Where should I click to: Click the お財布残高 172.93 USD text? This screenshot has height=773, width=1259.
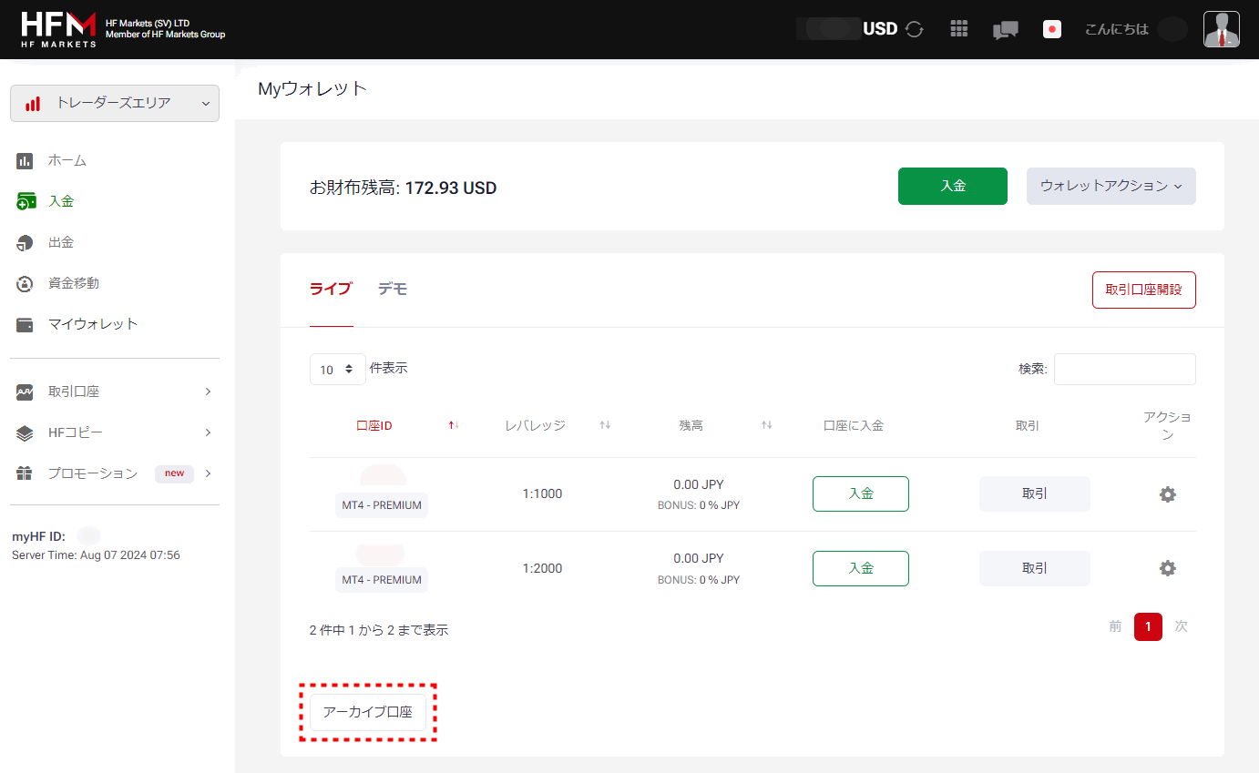click(x=403, y=188)
